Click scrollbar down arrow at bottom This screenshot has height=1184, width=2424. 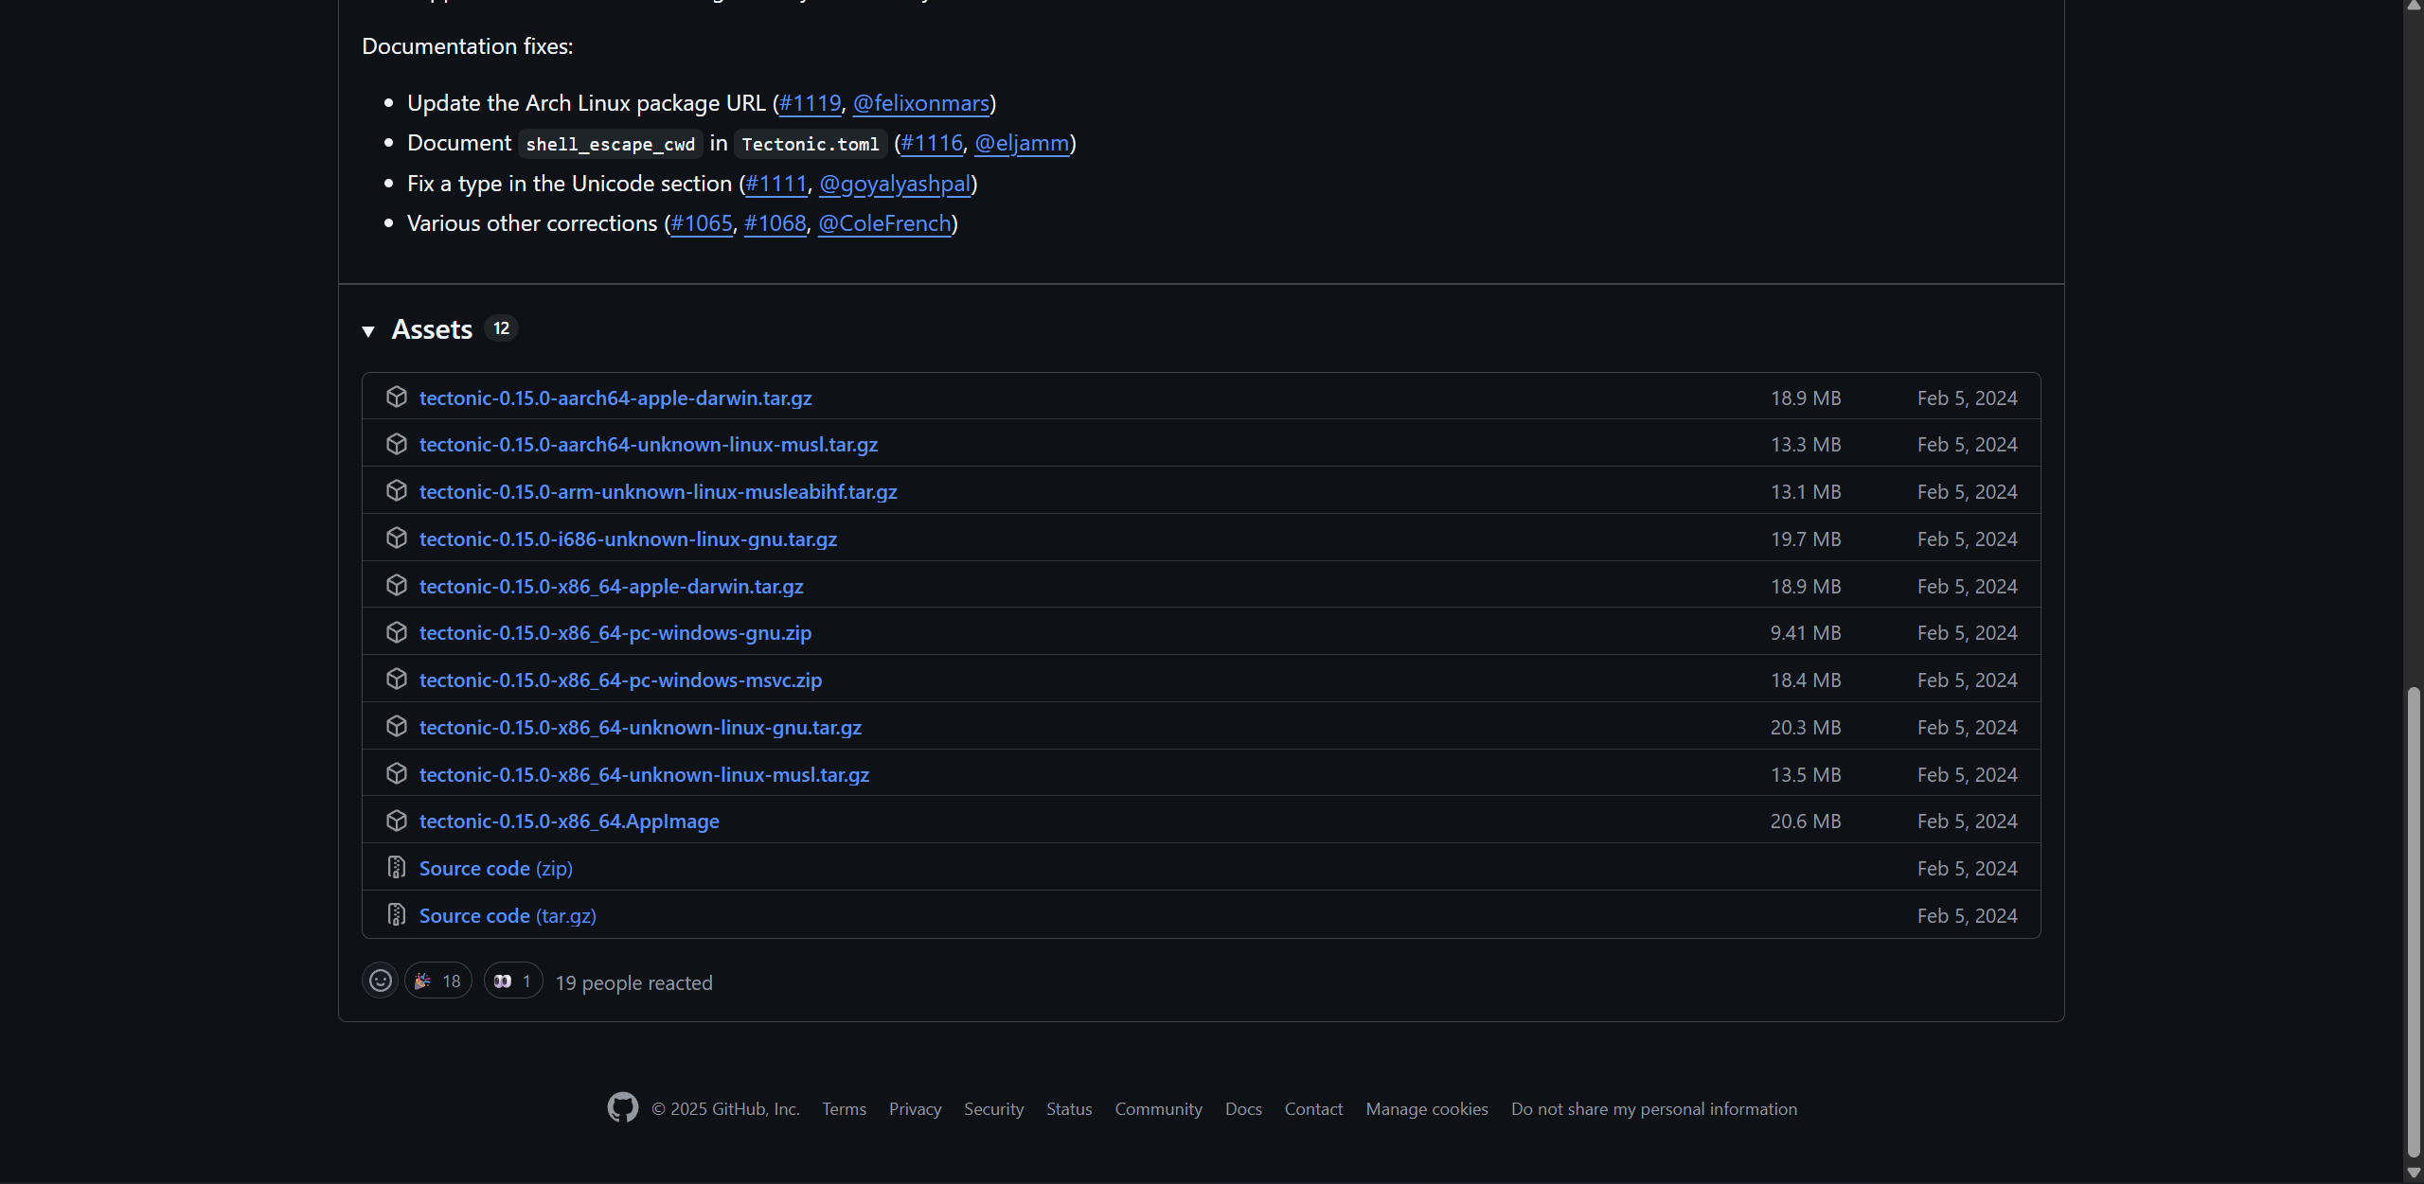tap(2414, 1174)
